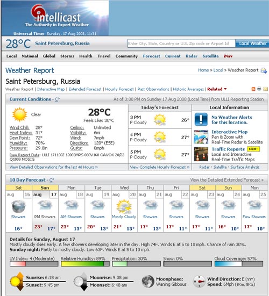The image size is (269, 296).
Task: Open the Interactive Map thumbnail image
Action: tap(201, 137)
